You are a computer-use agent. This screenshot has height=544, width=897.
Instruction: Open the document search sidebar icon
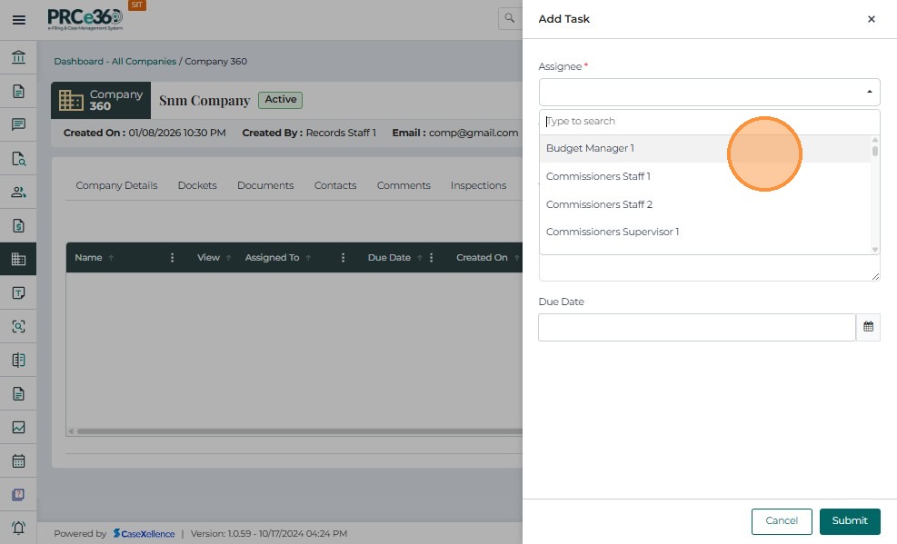point(18,159)
